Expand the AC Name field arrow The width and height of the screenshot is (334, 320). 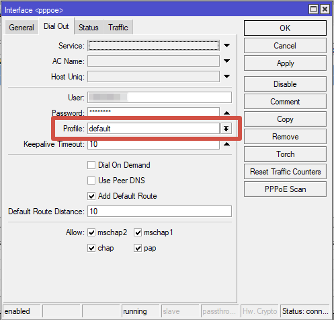pyautogui.click(x=226, y=61)
